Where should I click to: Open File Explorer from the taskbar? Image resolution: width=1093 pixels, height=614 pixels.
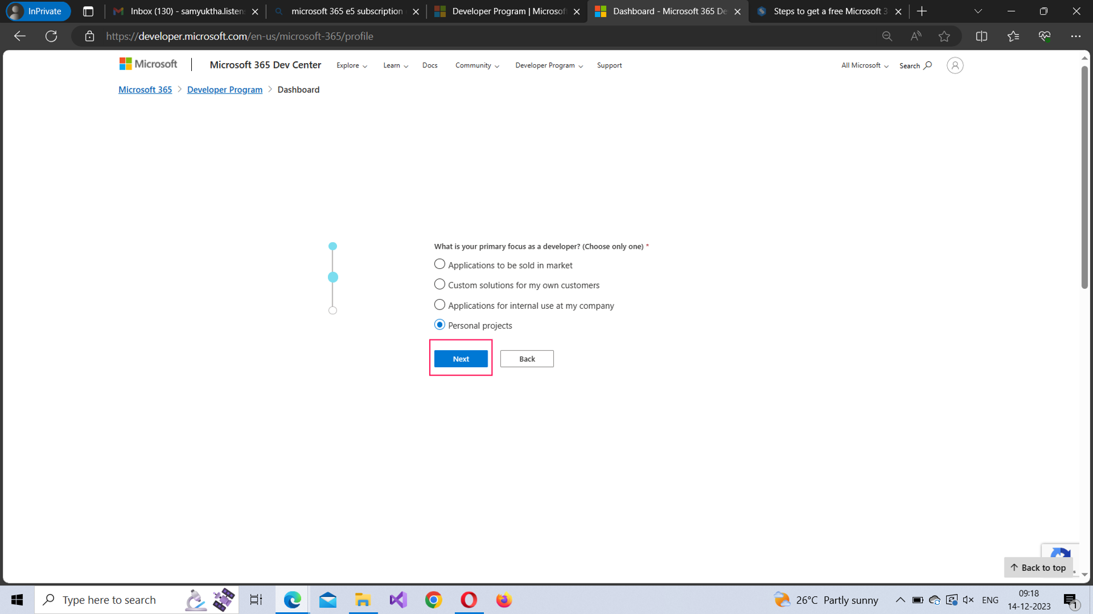click(363, 599)
